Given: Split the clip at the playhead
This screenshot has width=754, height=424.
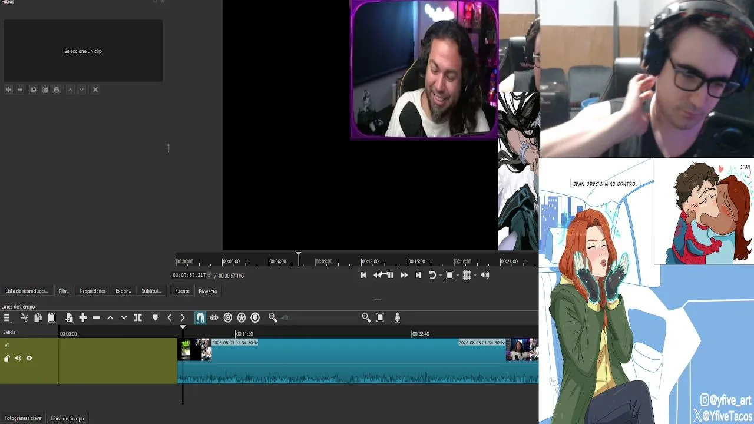Looking at the screenshot, I should click(x=138, y=317).
